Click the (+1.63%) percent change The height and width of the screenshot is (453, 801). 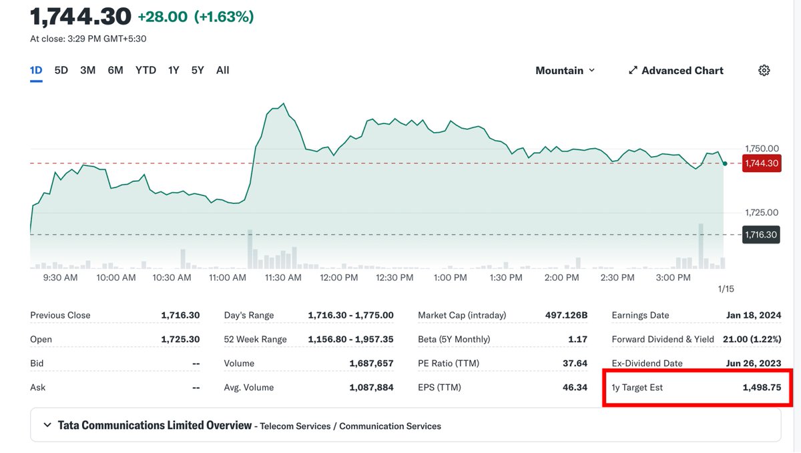[x=224, y=17]
